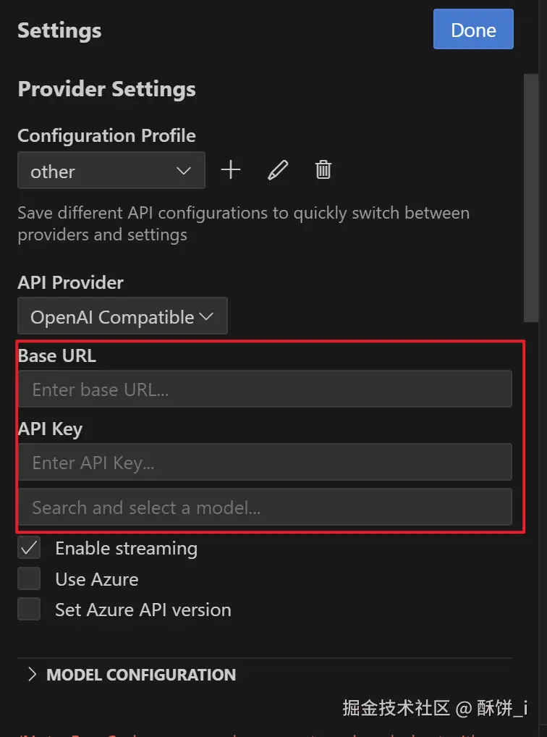Click the Settings title text
The width and height of the screenshot is (547, 737).
59,30
